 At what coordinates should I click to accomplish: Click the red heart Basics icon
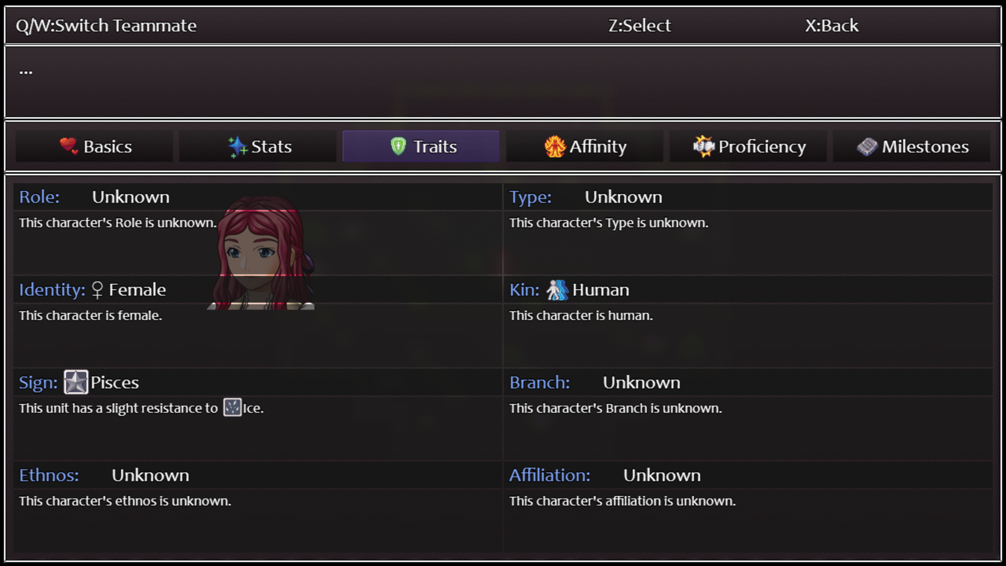click(x=69, y=146)
